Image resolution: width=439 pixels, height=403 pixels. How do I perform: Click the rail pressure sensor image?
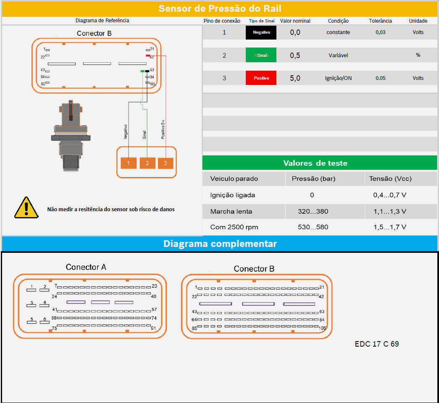(x=71, y=135)
